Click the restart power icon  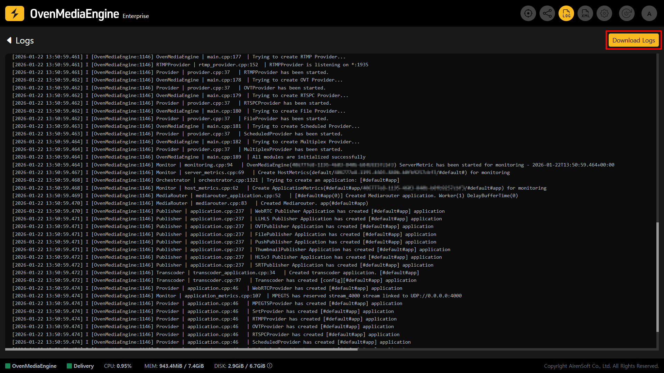click(627, 13)
